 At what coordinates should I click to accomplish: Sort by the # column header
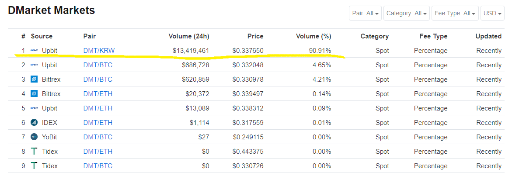coord(23,36)
